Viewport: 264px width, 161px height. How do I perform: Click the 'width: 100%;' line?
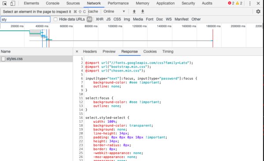(x=105, y=121)
